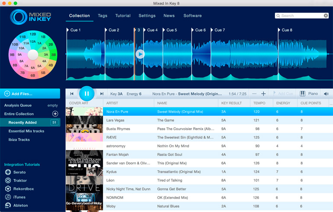Click the Add Files button
The image size is (333, 212).
[x=30, y=94]
